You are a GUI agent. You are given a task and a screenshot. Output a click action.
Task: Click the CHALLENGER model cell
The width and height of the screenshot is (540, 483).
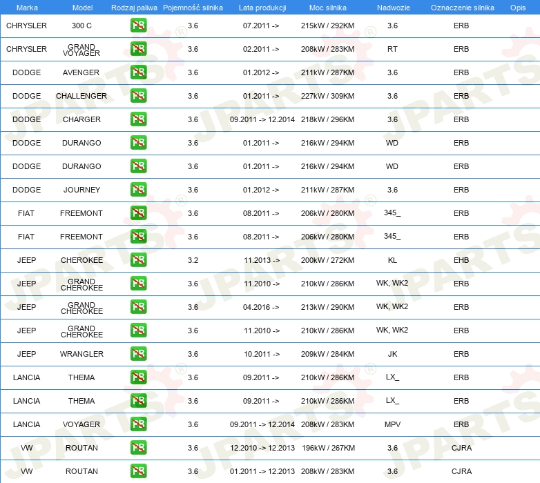pos(81,96)
